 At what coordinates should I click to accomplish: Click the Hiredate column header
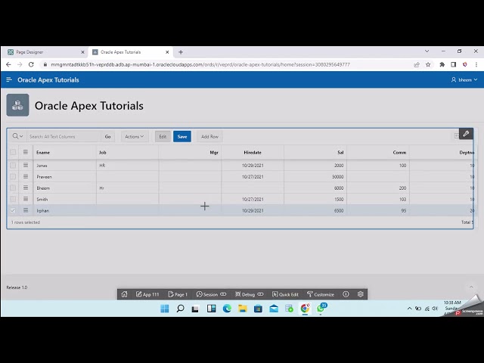[253, 152]
